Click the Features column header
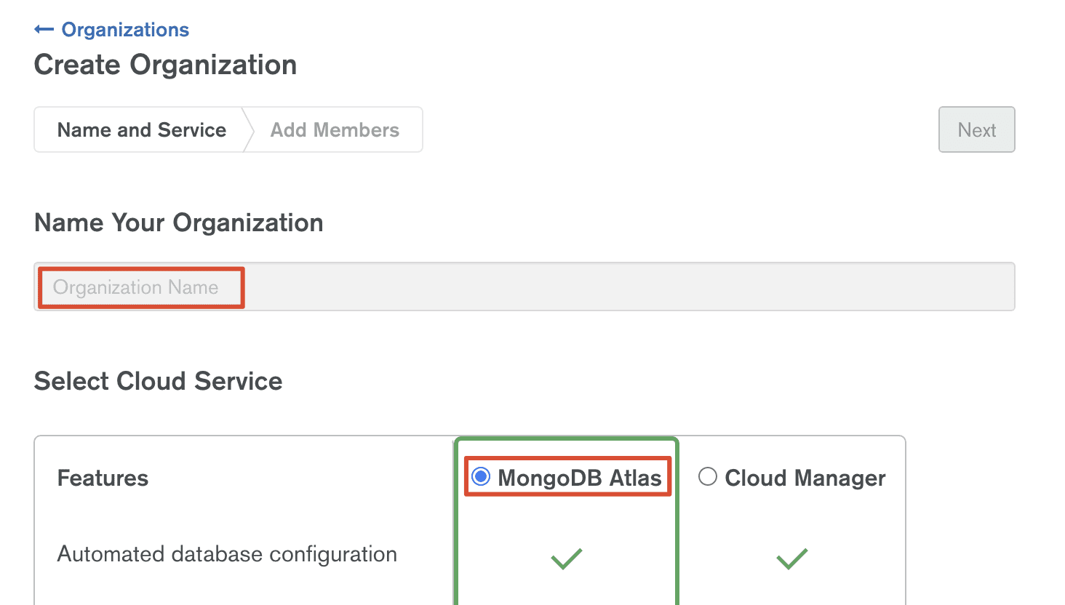The width and height of the screenshot is (1065, 605). (x=103, y=478)
